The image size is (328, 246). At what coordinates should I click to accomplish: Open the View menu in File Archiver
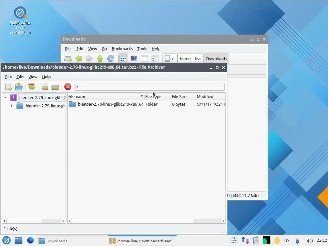pyautogui.click(x=33, y=77)
